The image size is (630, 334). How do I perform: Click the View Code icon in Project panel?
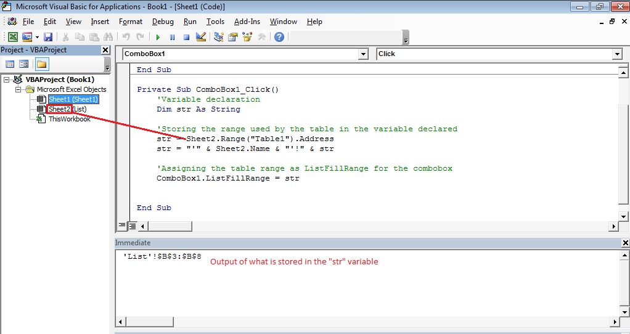tap(10, 64)
